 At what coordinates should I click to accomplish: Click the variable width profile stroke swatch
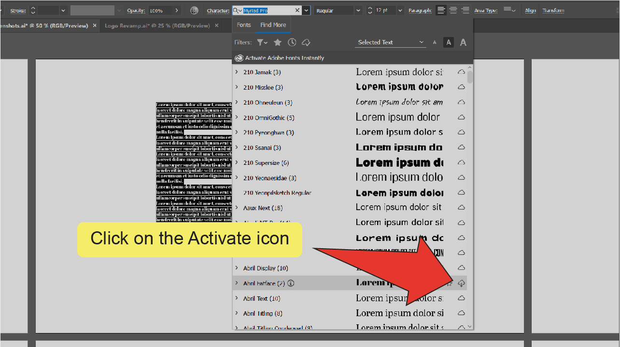[92, 10]
